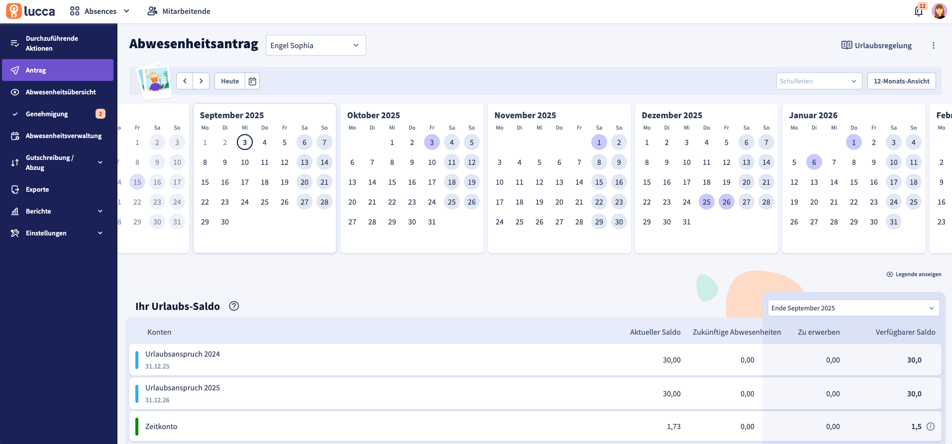The image size is (952, 444).
Task: Select December 25, 2025 in calendar
Action: coord(707,202)
